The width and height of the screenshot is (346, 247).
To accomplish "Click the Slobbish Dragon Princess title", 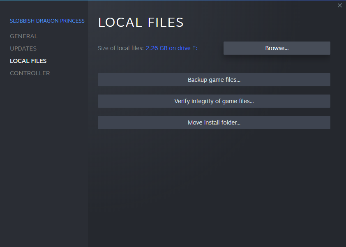I will click(x=47, y=21).
